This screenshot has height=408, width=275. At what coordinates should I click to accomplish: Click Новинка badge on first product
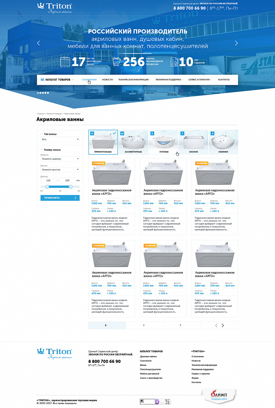pyautogui.click(x=99, y=163)
